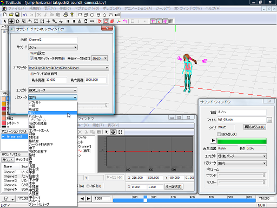Enable the repeat checkbox in the Sound window
This screenshot has width=277, height=208.
coord(219,134)
